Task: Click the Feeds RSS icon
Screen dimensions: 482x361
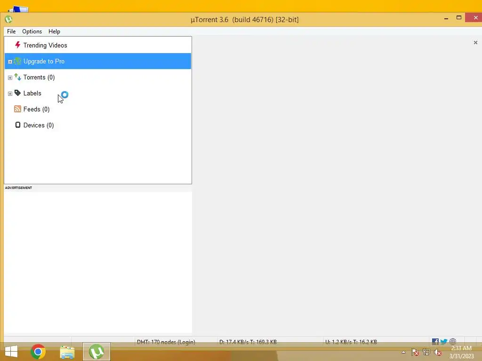Action: [x=17, y=109]
